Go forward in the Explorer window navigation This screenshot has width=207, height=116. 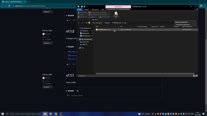pos(82,23)
